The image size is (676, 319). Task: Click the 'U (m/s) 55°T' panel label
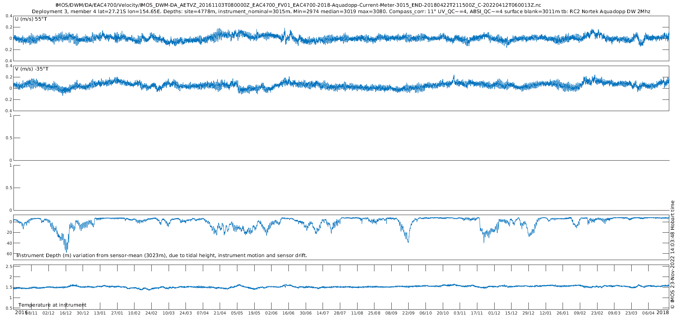coord(31,19)
